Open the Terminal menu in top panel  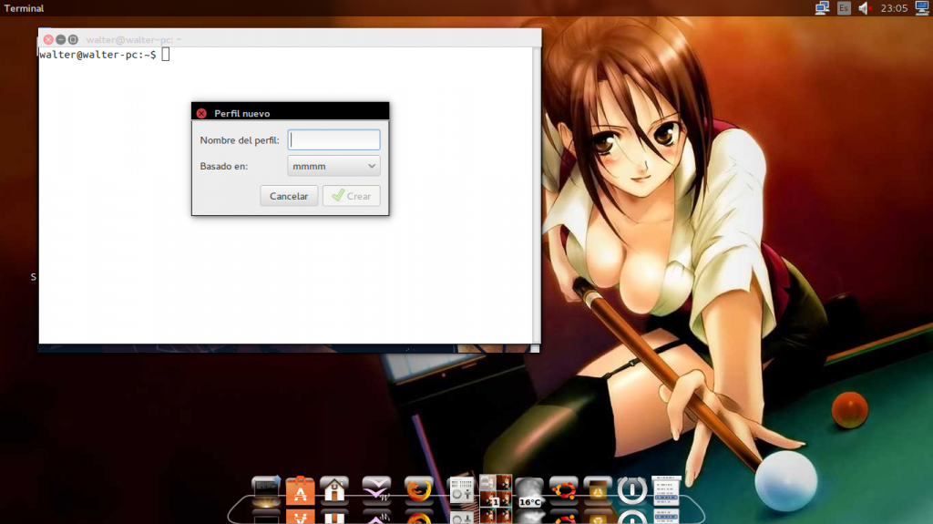[x=24, y=8]
